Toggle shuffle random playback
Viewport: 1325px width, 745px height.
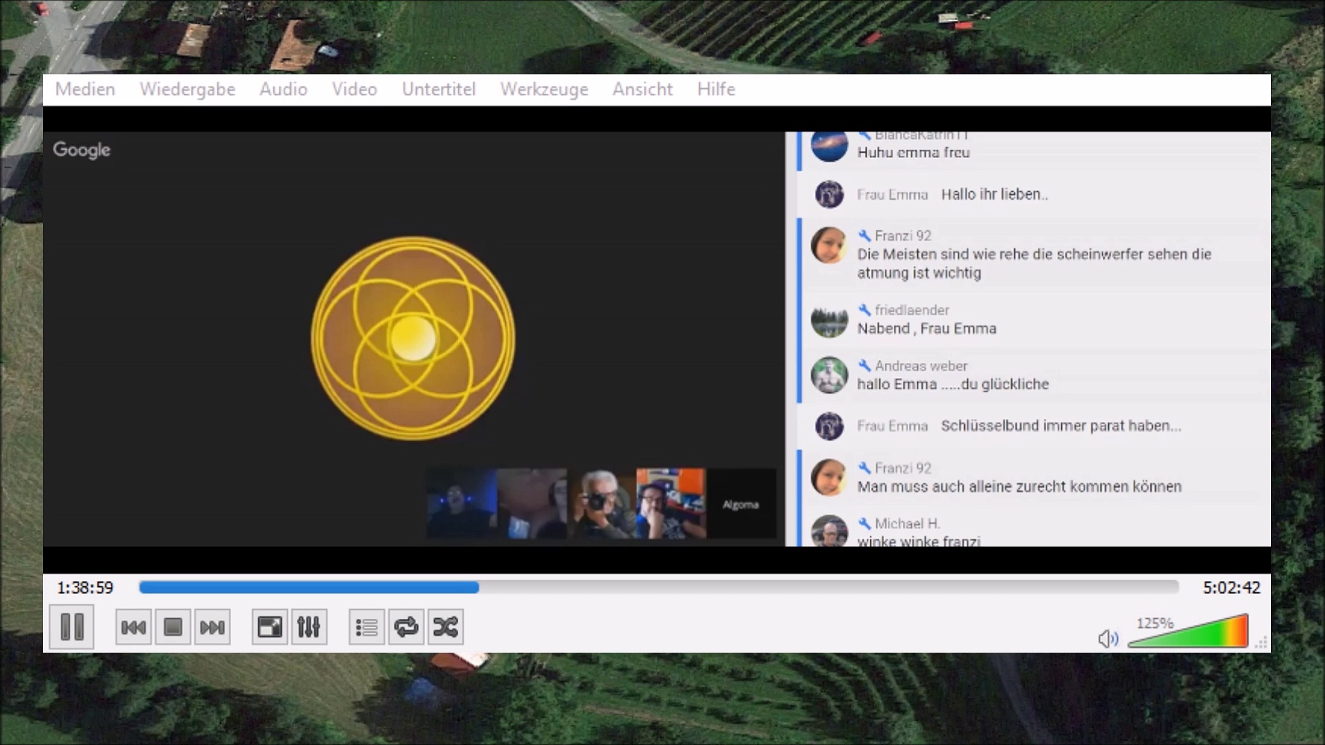click(445, 627)
